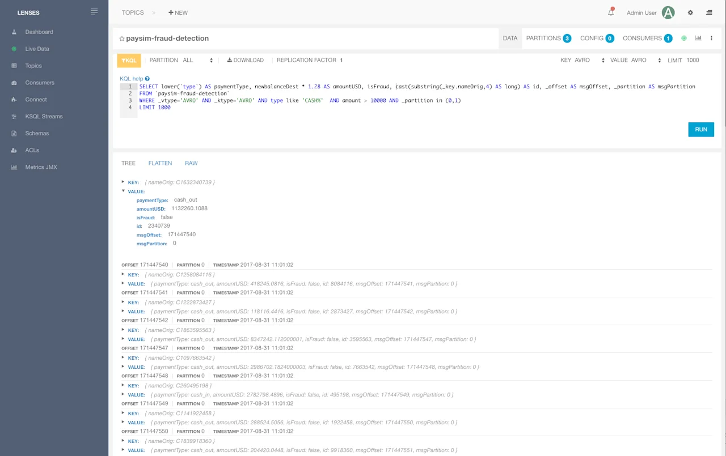Open Live Data via its green sidebar icon
Viewport: 726px width, 456px height.
14,49
